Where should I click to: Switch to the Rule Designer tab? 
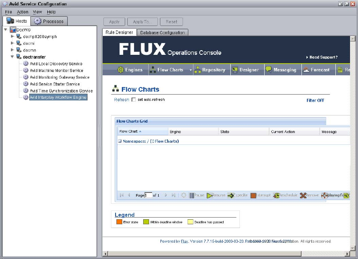tap(119, 32)
